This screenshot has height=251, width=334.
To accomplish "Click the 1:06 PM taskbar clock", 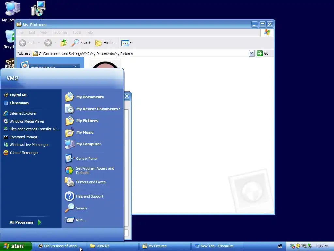I will (x=322, y=246).
